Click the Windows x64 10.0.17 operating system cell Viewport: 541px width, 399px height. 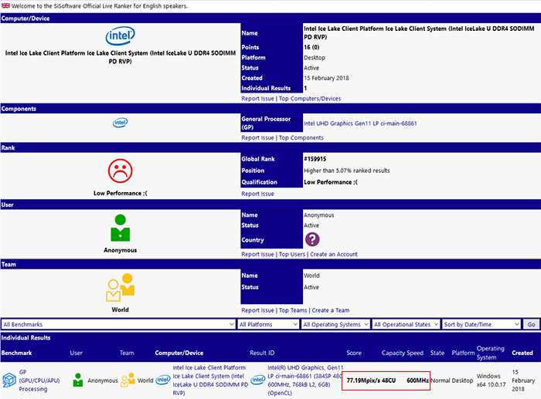point(491,380)
